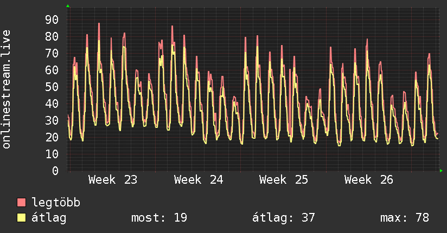447x233 pixels.
Task: Click the 'max: 78' maximum value
Action: tap(405, 218)
